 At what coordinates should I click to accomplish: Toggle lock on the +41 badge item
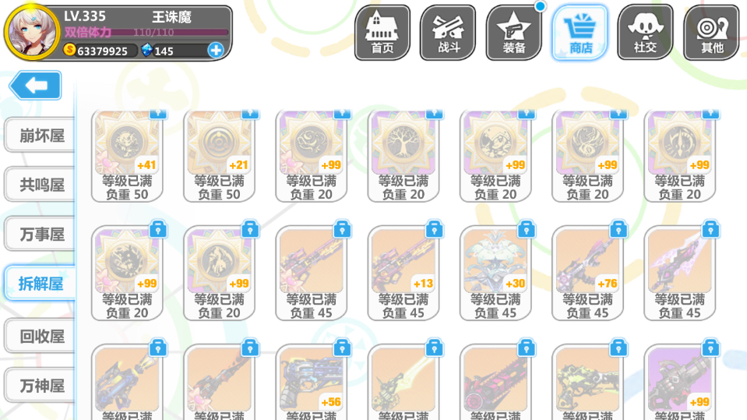(x=158, y=113)
